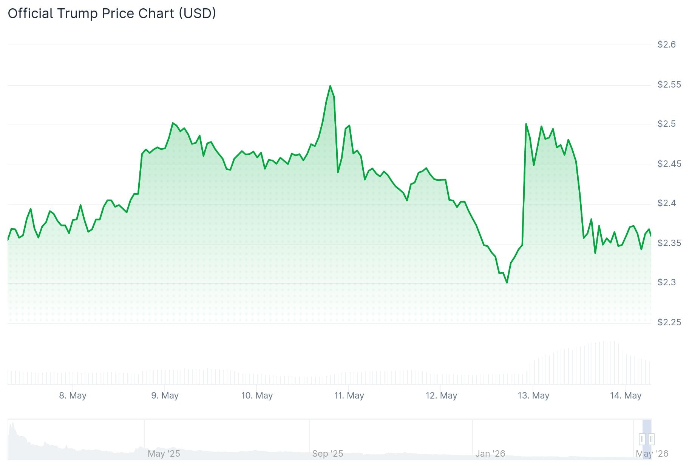689x471 pixels.
Task: Click the '$2.5' axis label
Action: tap(666, 124)
